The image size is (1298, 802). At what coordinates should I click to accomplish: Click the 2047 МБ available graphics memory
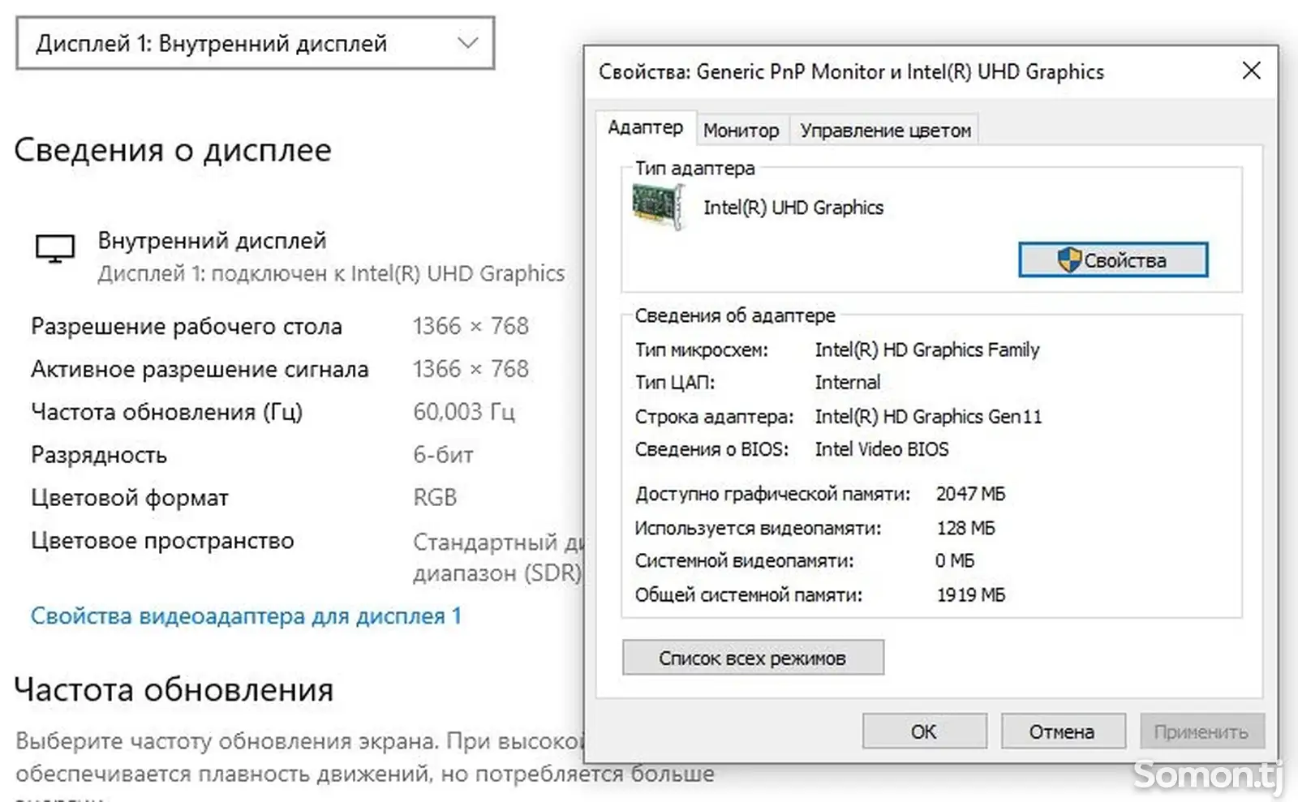tap(970, 494)
